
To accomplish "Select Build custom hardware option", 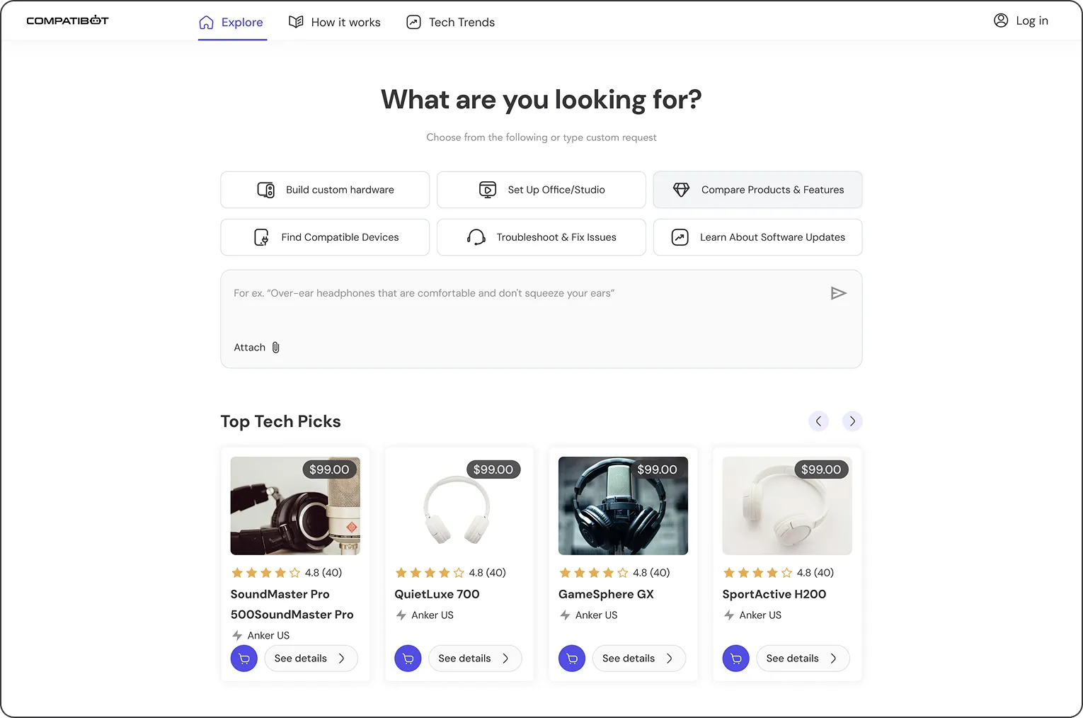I will 325,190.
